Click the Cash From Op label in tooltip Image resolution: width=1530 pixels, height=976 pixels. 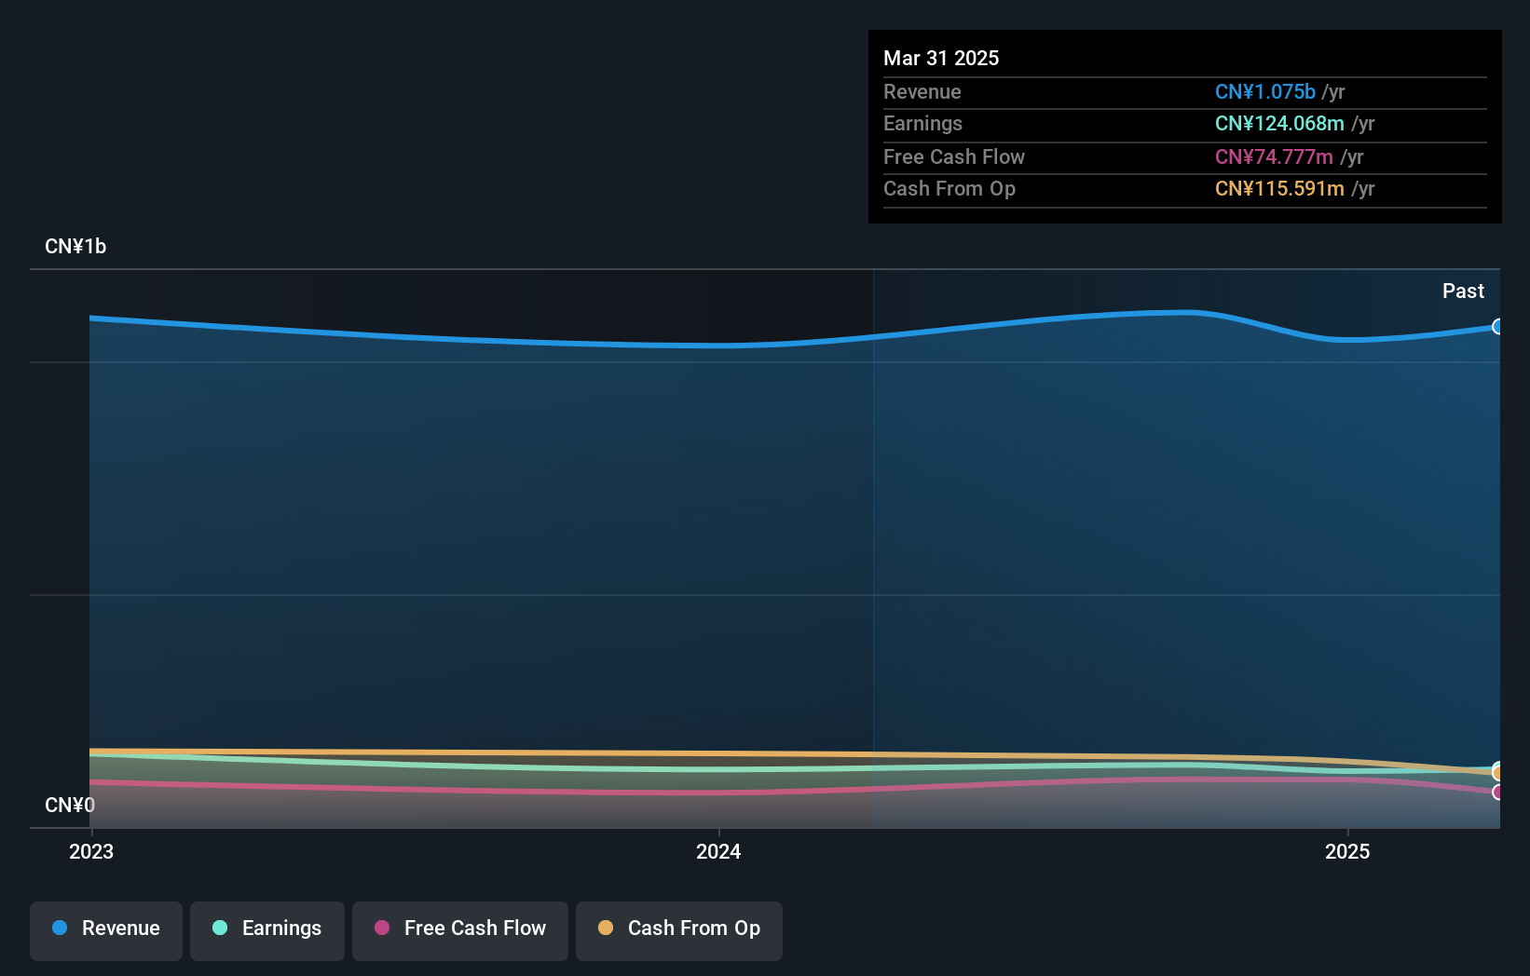(x=949, y=189)
